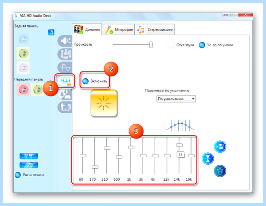Save the equalizer preset with disk icon

(220, 147)
